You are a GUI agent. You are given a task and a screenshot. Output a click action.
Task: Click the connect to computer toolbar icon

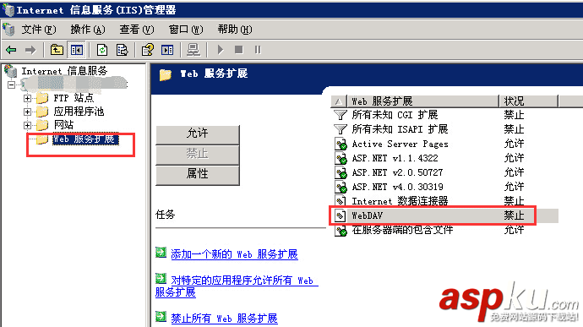pos(193,50)
